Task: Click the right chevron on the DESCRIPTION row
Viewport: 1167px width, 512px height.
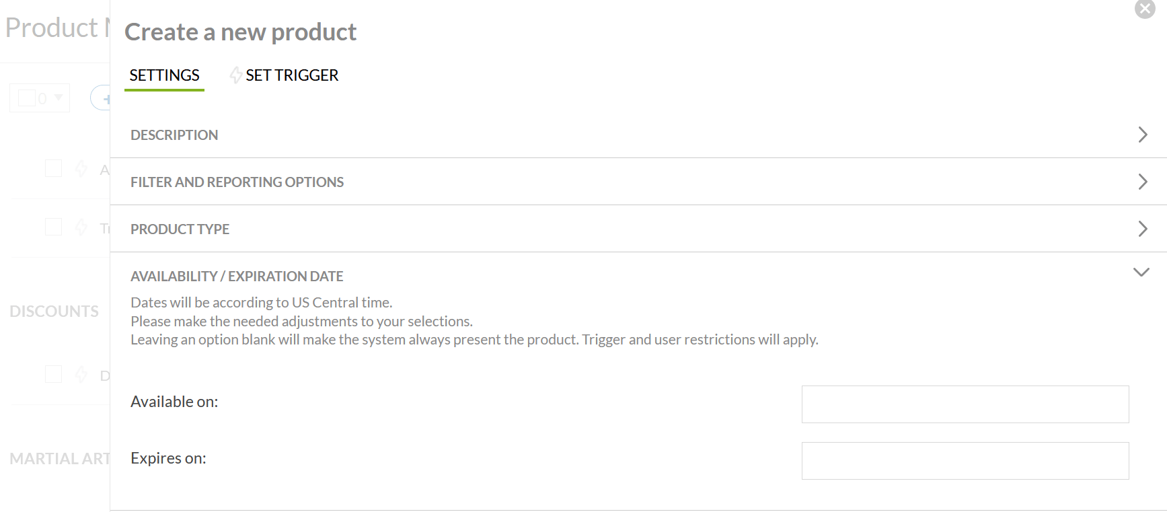Action: (1142, 135)
